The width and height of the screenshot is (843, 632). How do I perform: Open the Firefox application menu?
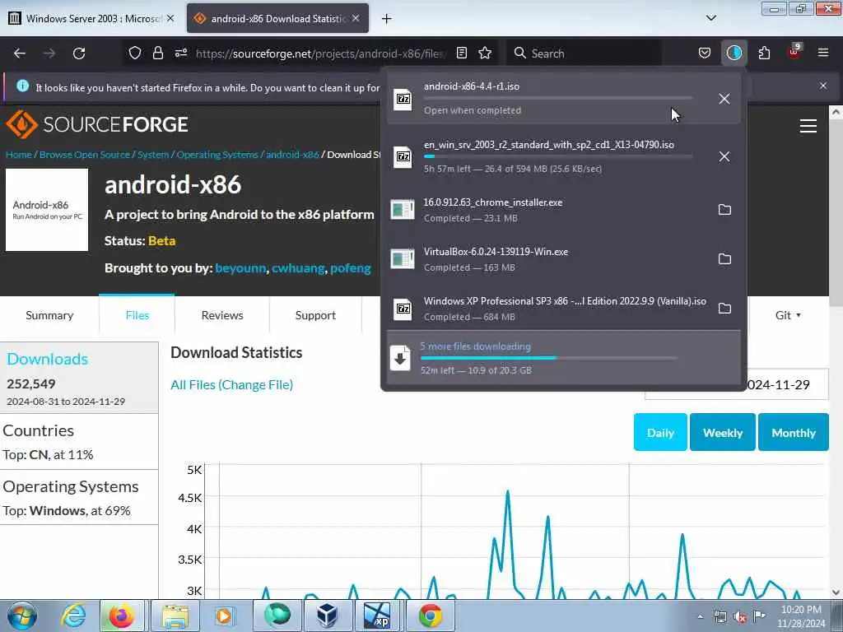tap(822, 53)
